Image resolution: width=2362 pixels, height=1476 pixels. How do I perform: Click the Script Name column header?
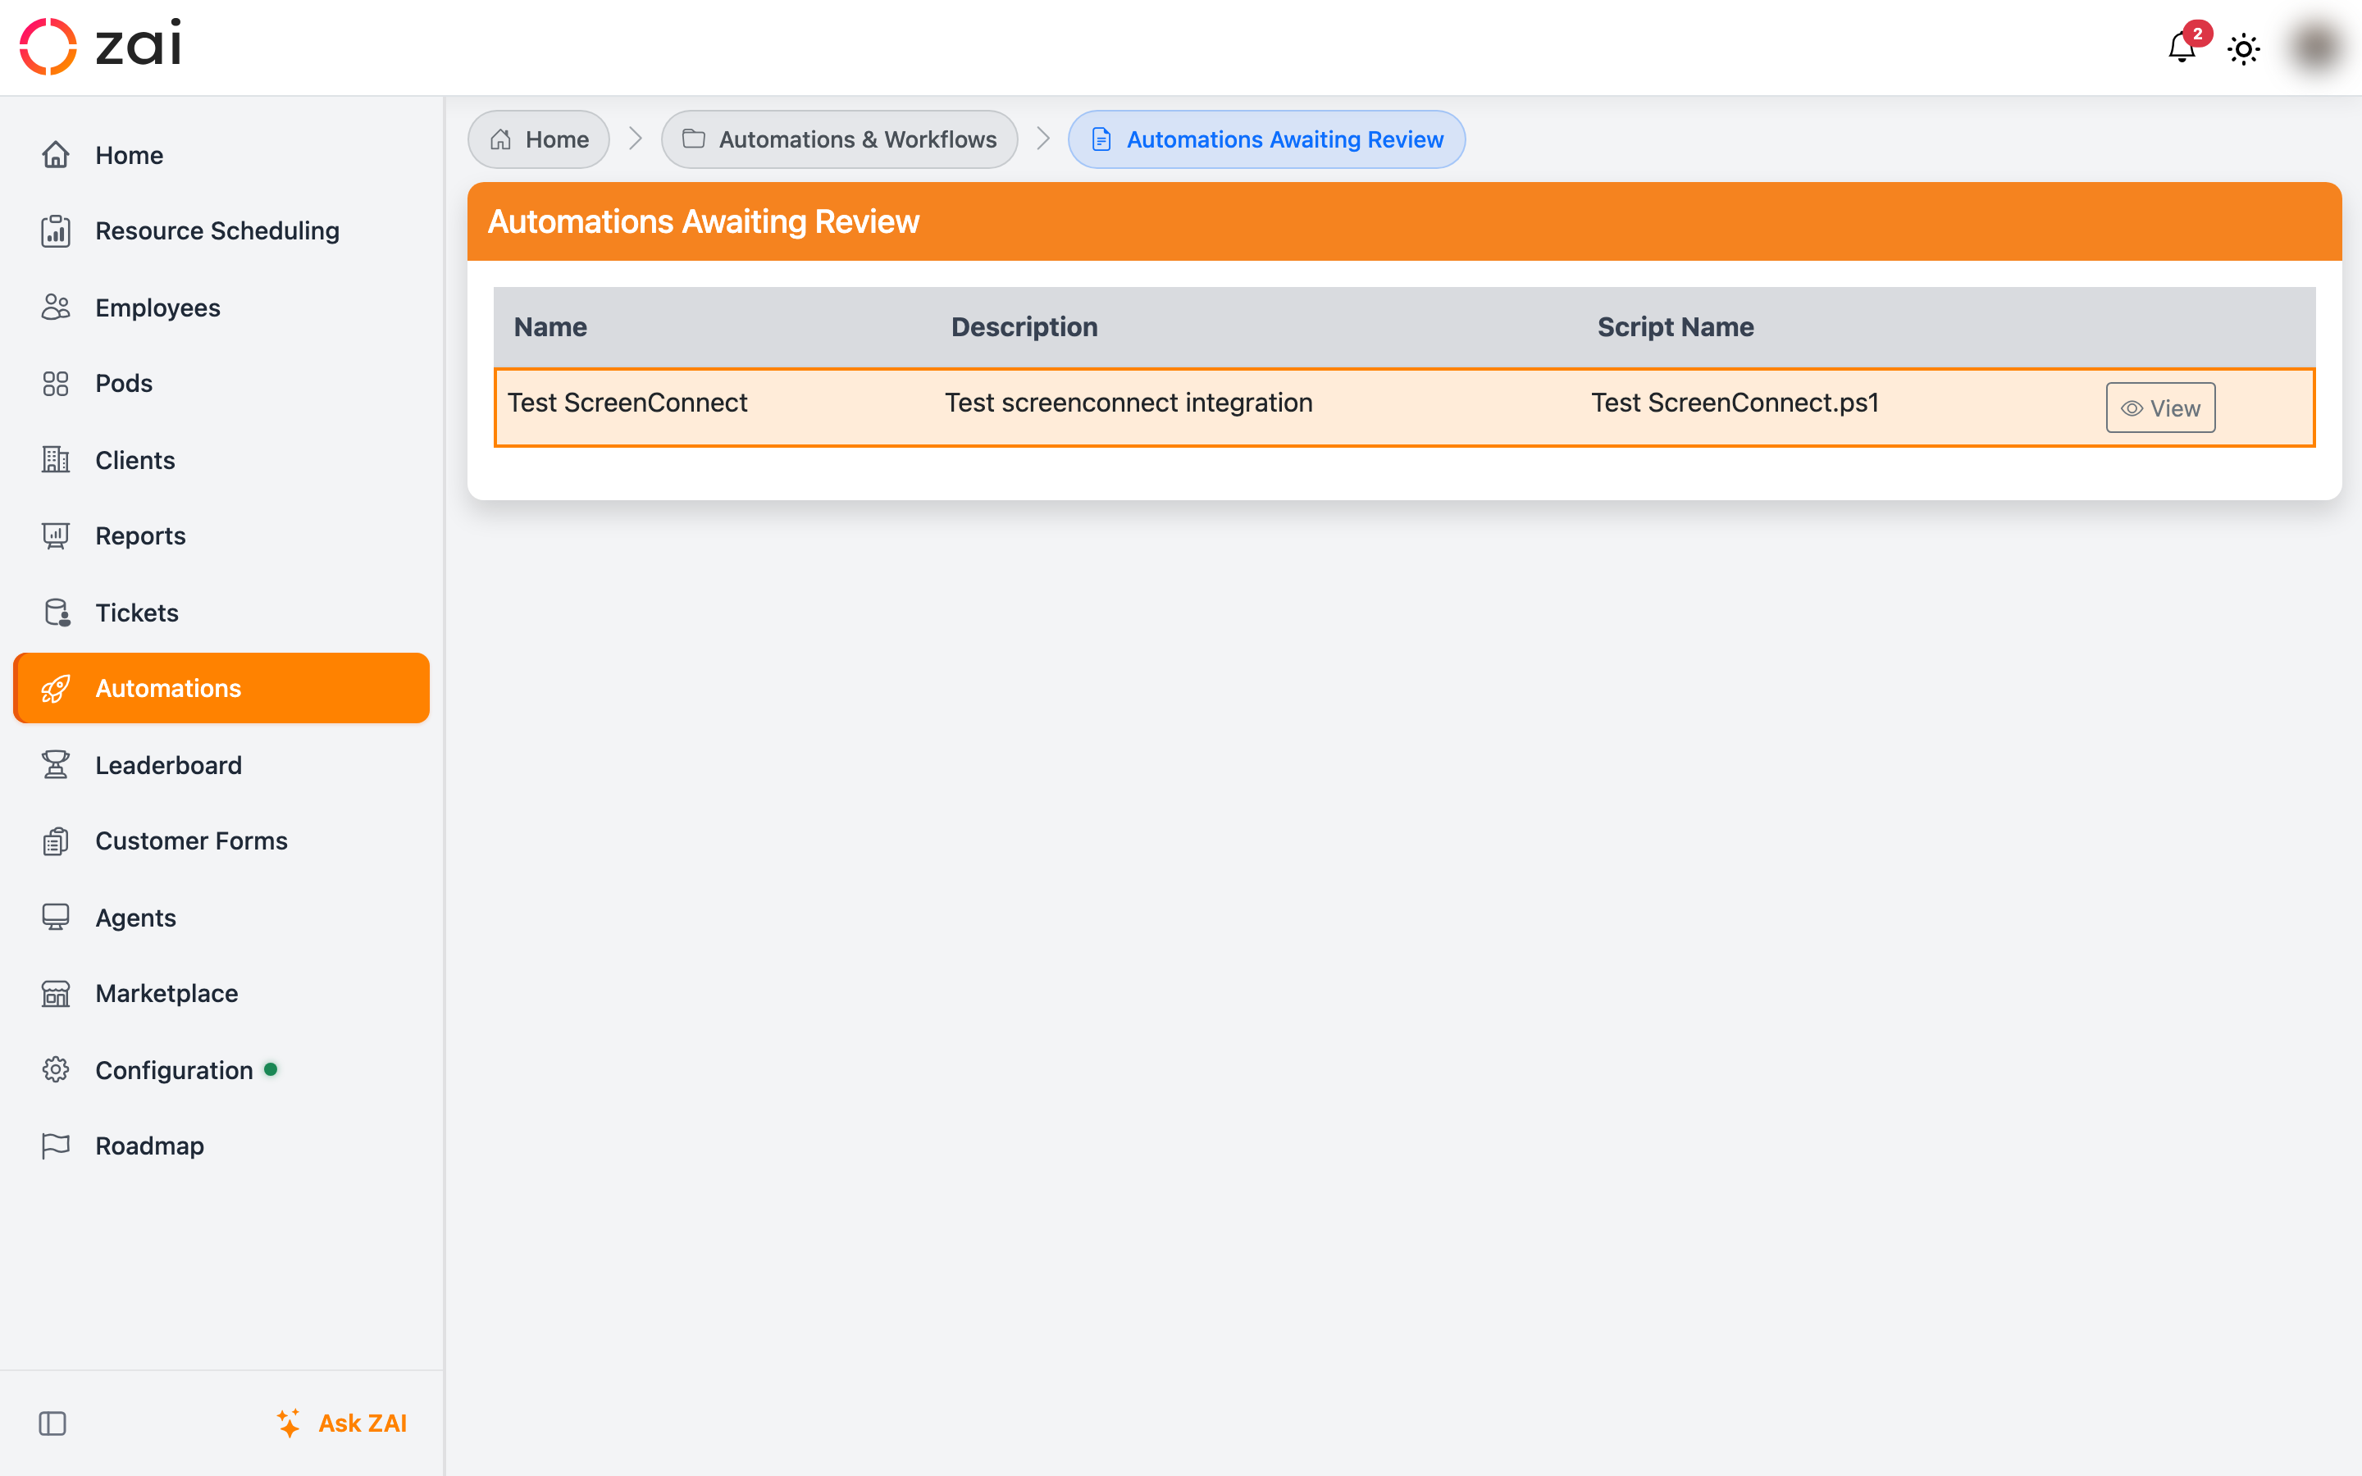(x=1675, y=327)
